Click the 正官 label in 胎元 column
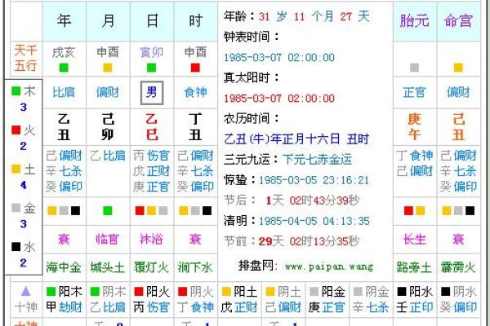490x326 pixels. pos(414,92)
